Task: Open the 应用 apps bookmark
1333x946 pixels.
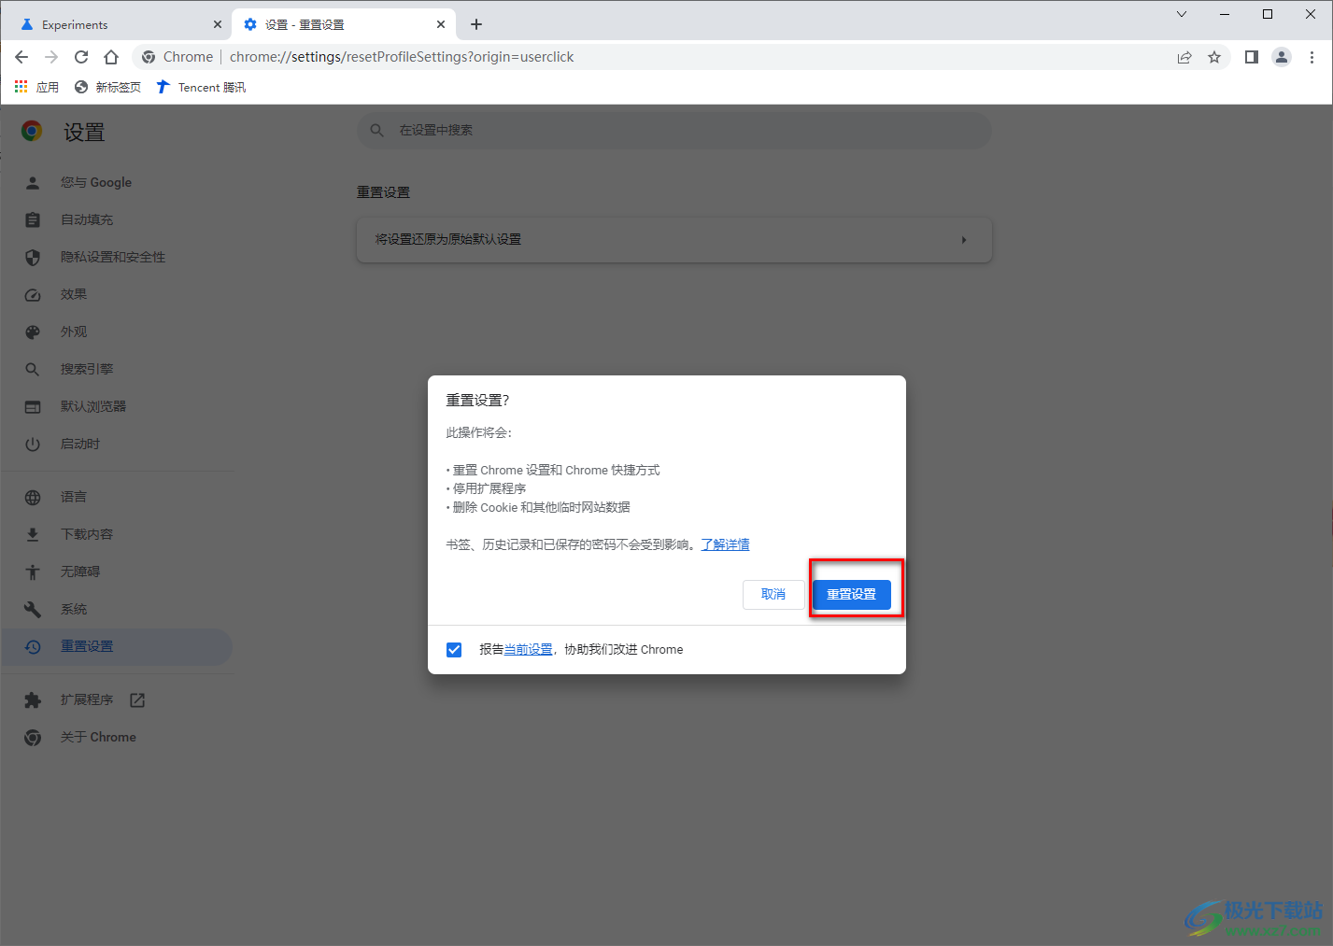Action: 36,87
